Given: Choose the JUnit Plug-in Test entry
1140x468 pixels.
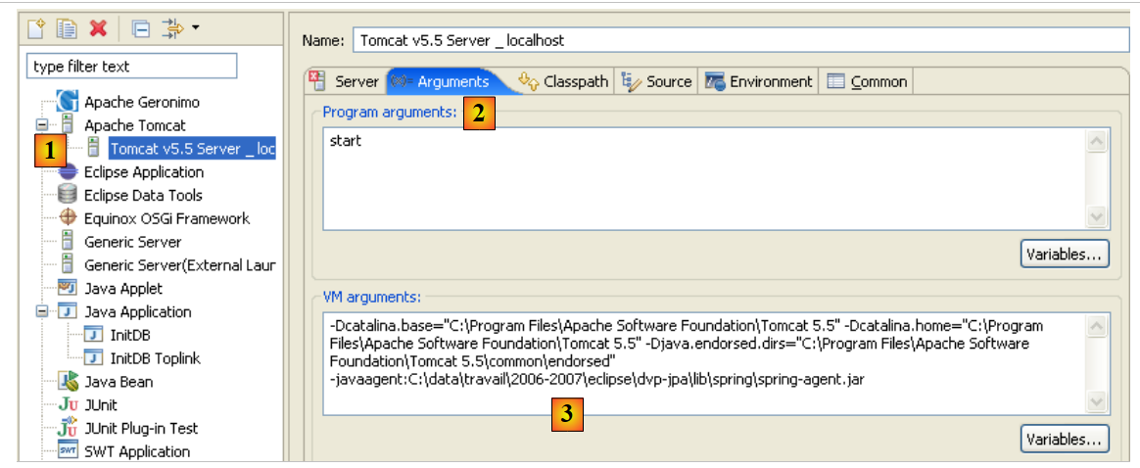Looking at the screenshot, I should 140,428.
